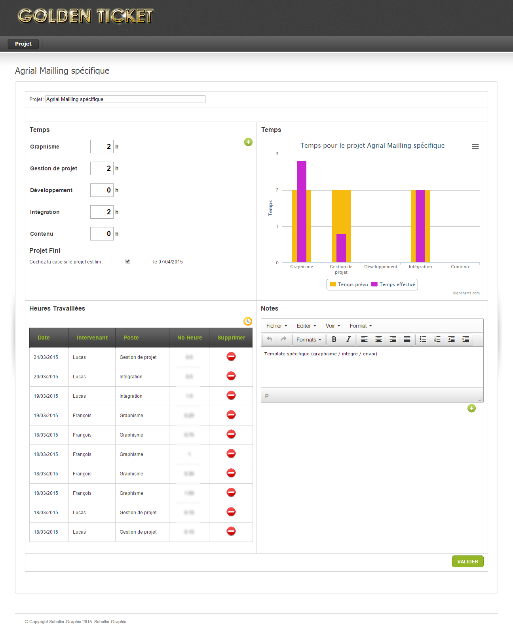The image size is (513, 641).
Task: Open the Highcharts.com credit link
Action: coord(466,293)
